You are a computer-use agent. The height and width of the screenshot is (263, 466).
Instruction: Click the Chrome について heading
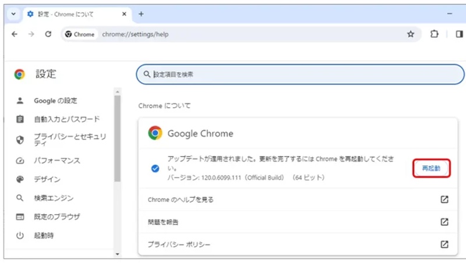(164, 106)
